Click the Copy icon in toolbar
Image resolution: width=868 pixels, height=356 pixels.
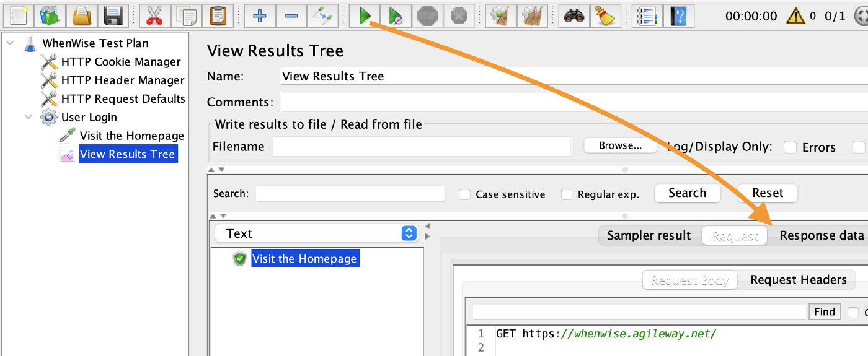click(x=186, y=15)
